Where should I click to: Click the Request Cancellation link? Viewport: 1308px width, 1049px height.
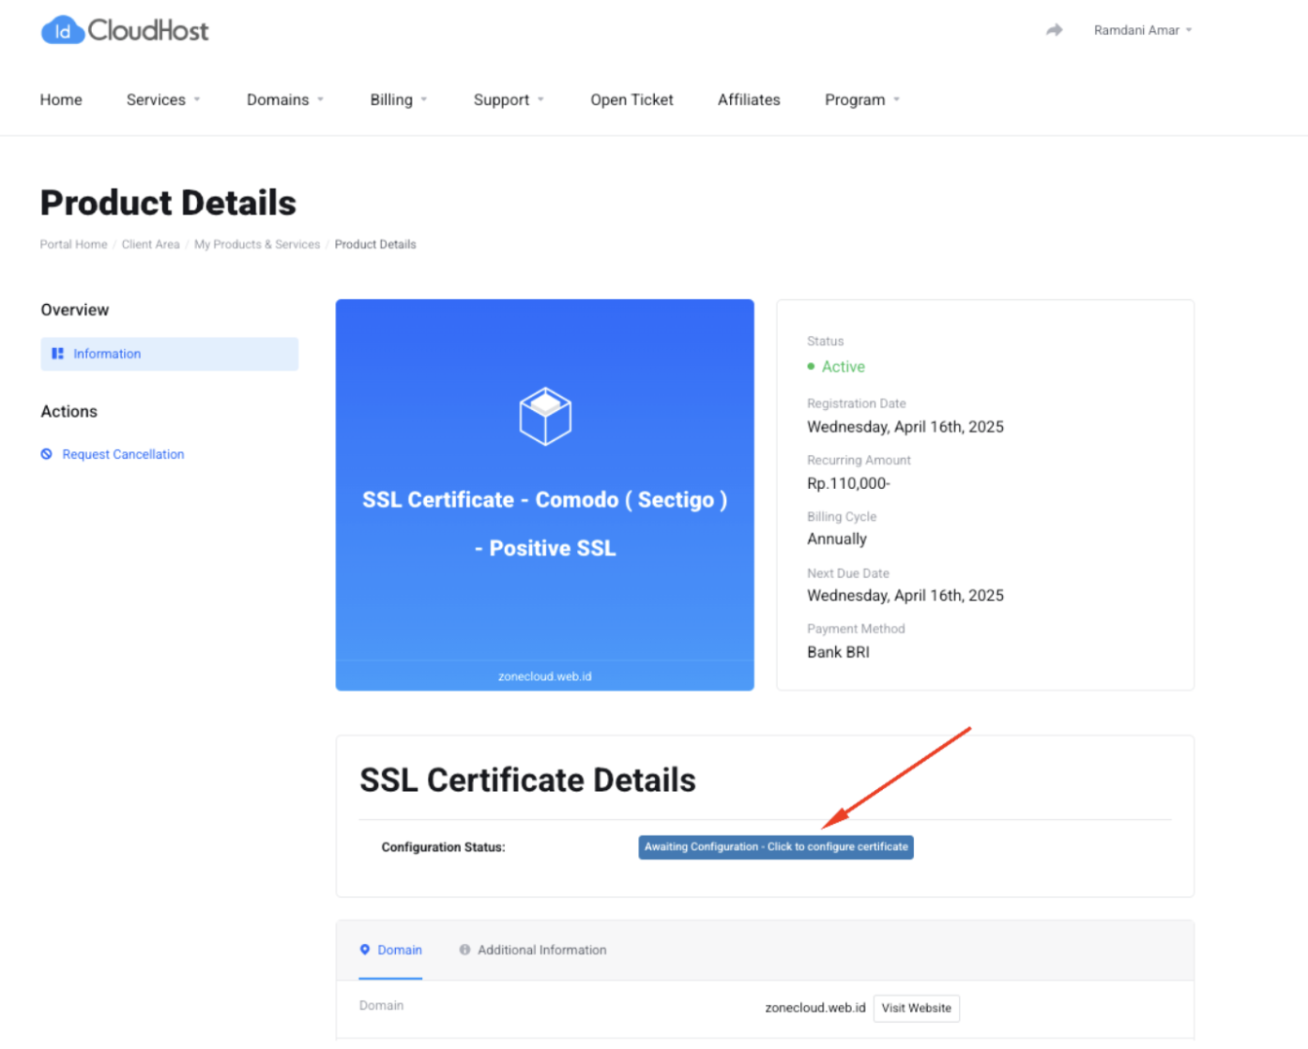tap(123, 454)
